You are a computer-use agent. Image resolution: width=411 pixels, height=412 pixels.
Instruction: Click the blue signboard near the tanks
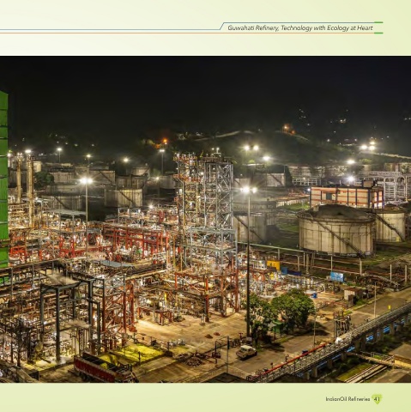click(336, 276)
